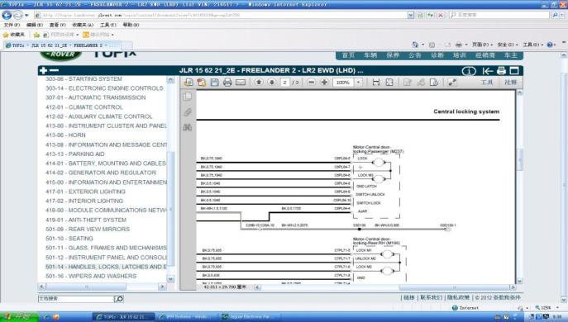
Task: Open the info icon in the title bar
Action: [x=469, y=71]
